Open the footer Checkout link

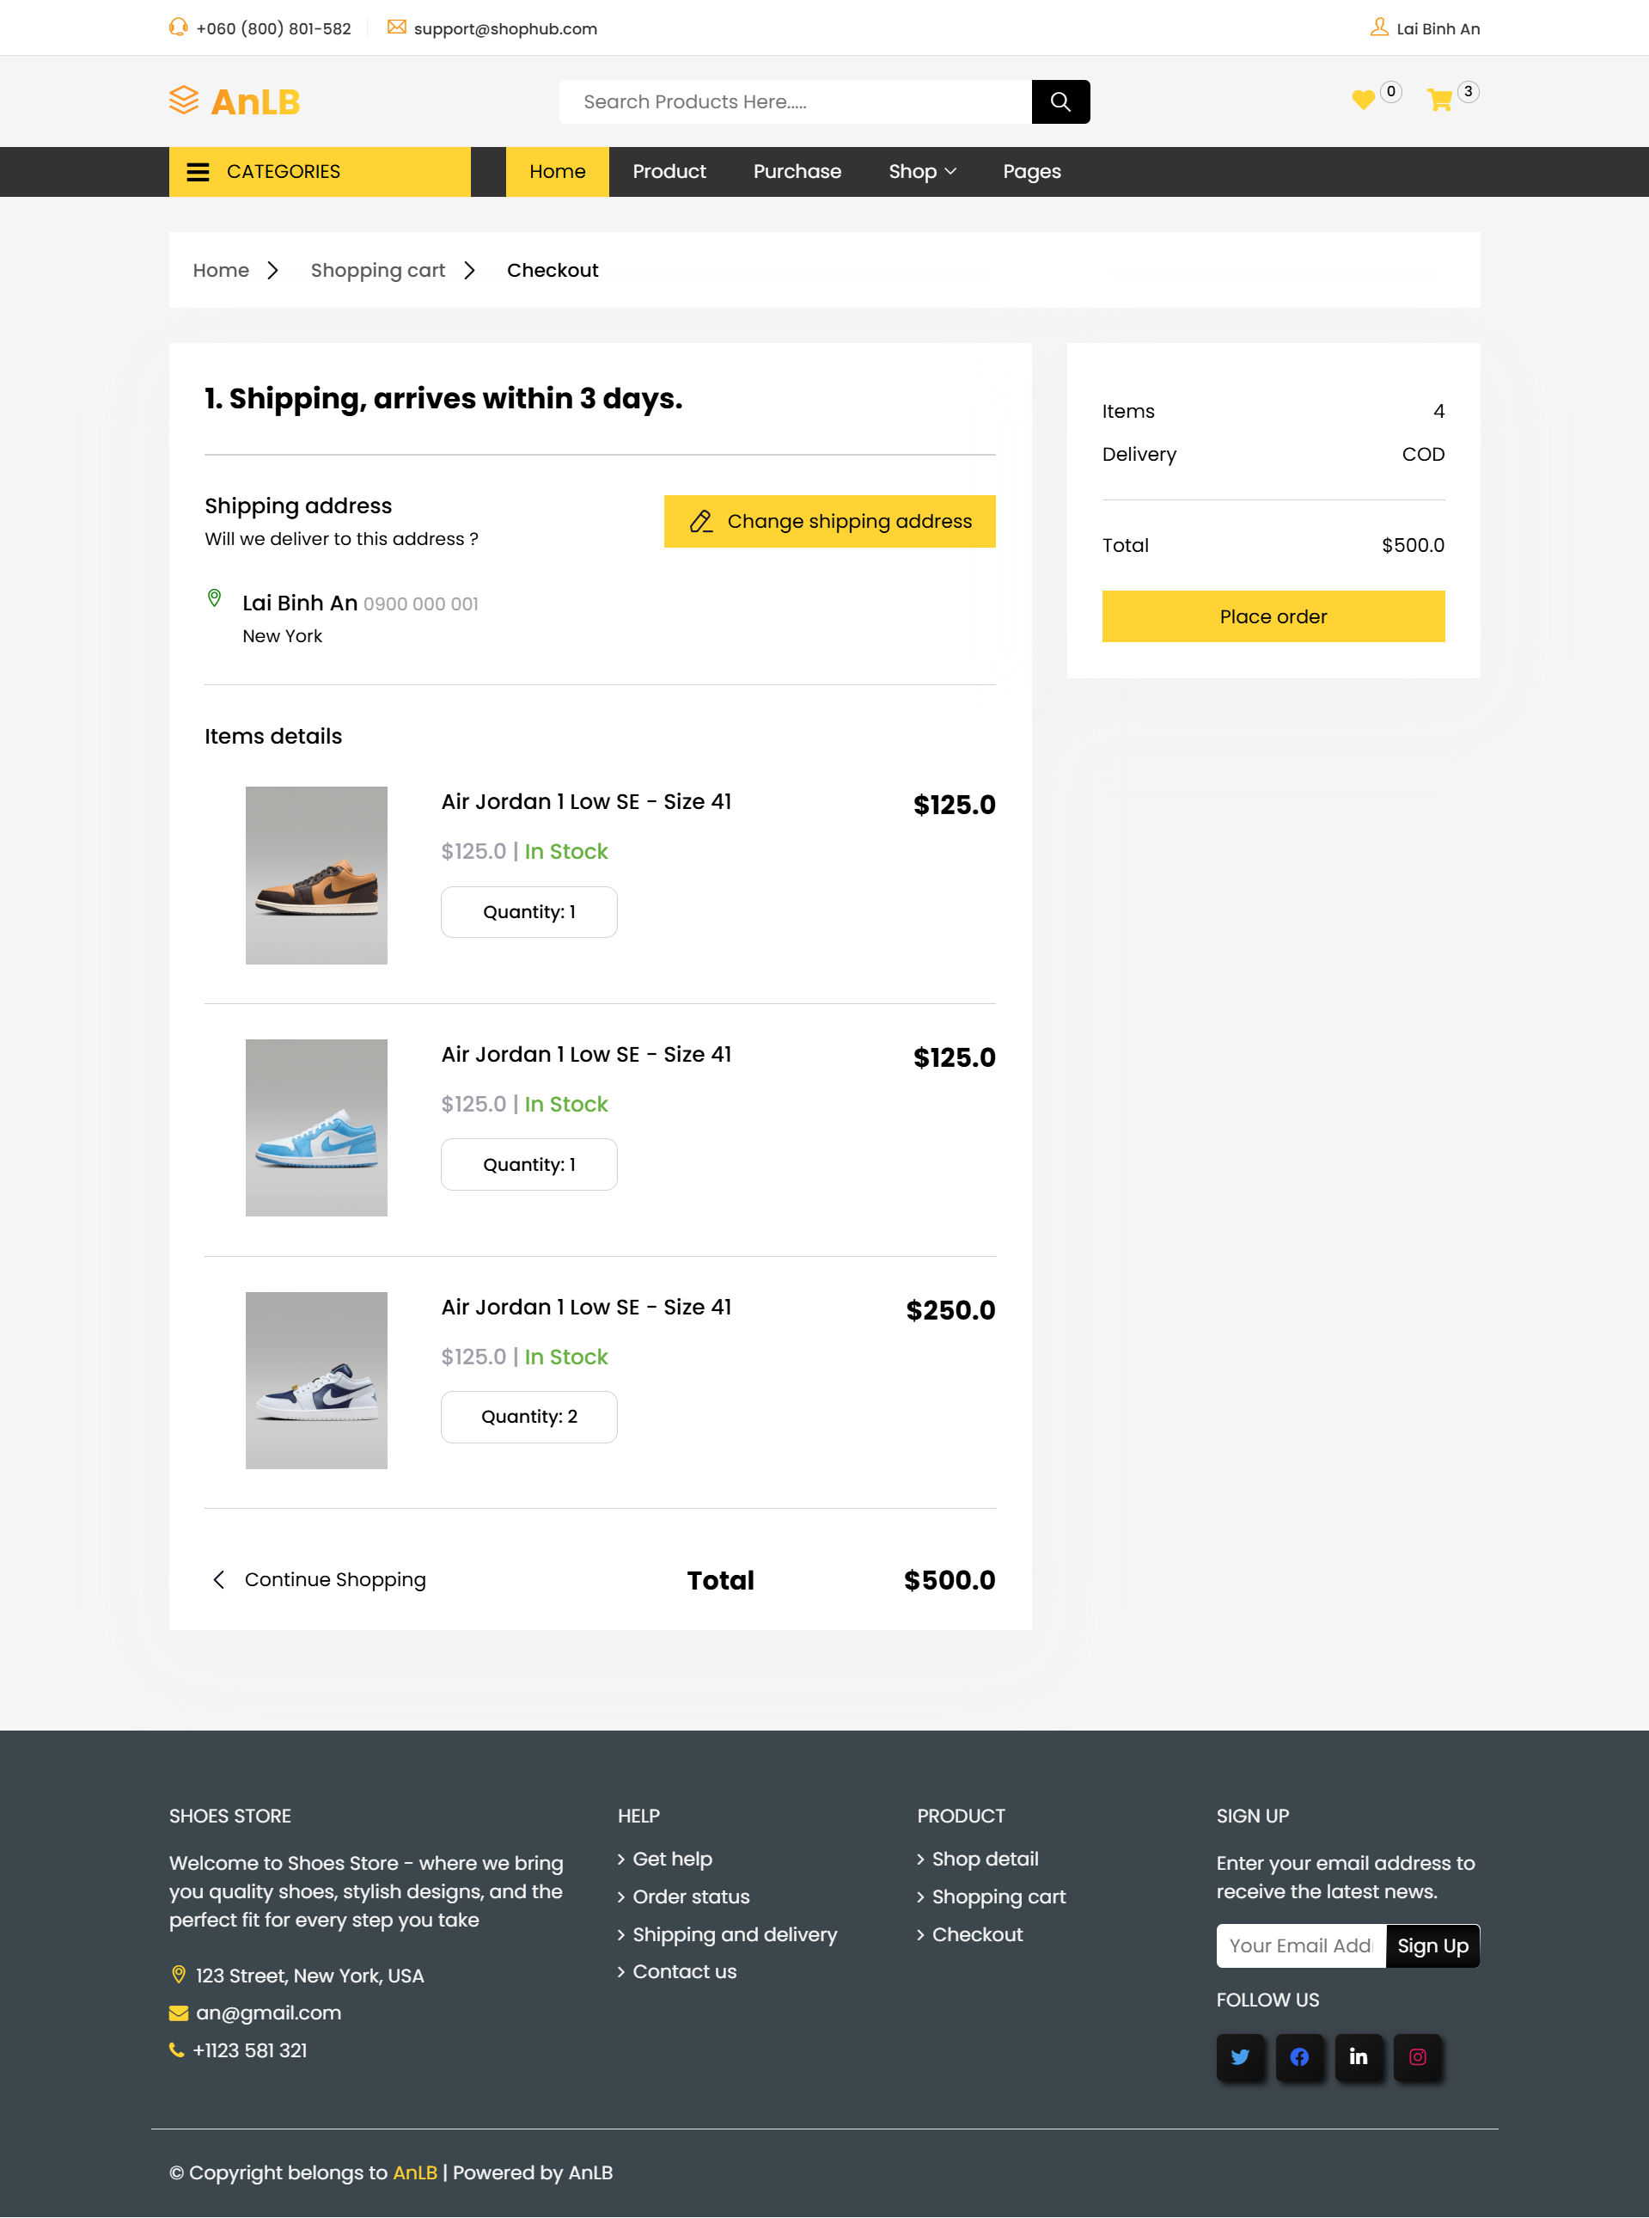tap(977, 1934)
